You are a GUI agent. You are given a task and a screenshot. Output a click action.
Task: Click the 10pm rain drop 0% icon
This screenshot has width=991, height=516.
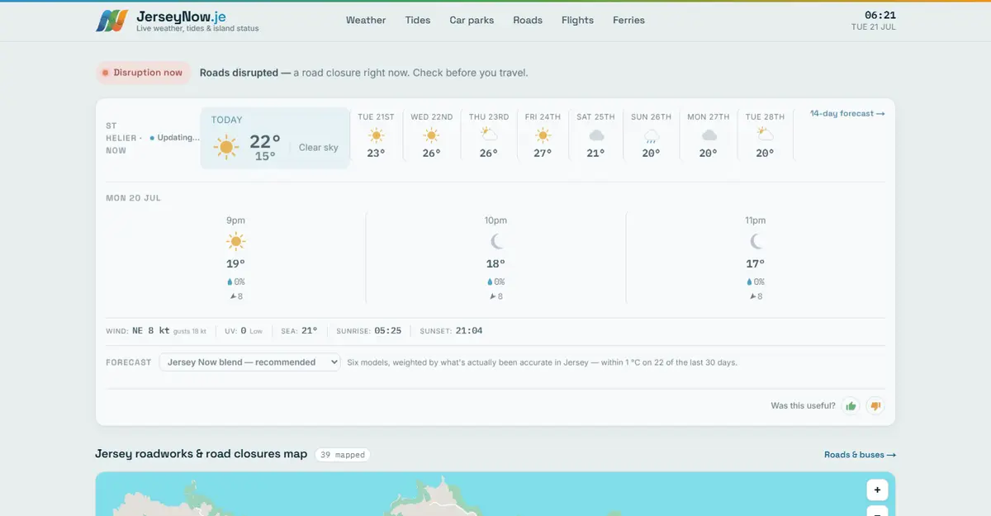click(490, 282)
